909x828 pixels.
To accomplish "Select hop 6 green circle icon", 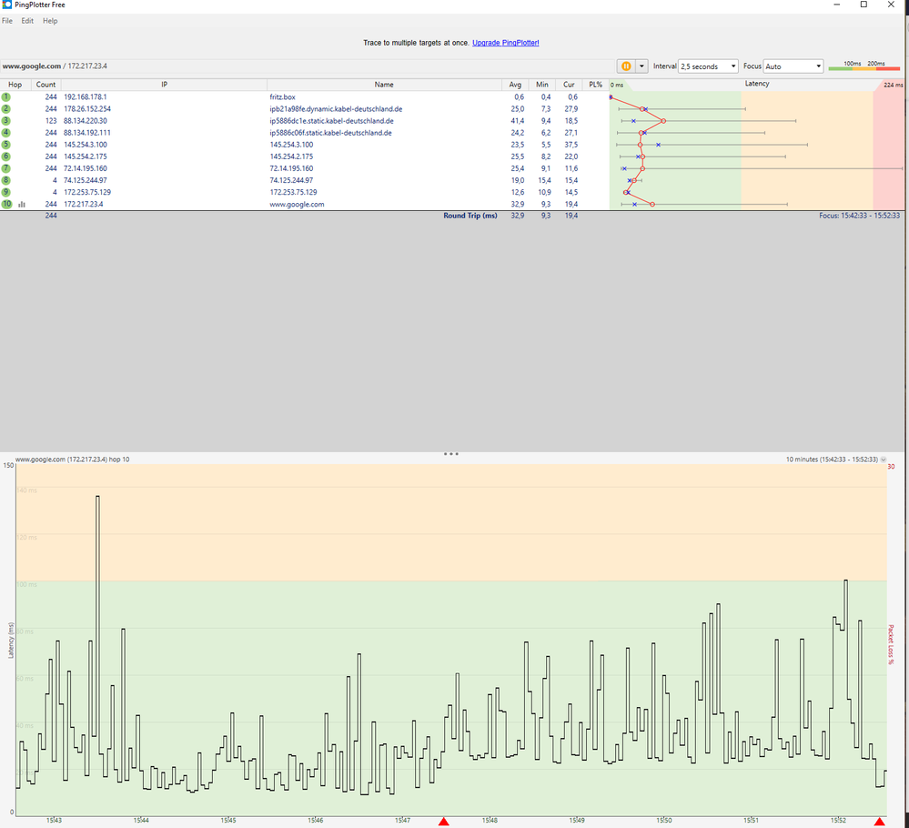I will click(5, 157).
